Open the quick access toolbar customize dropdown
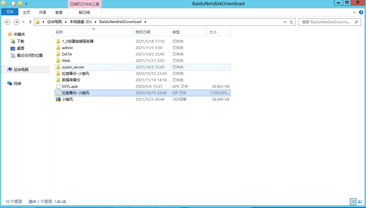The image size is (366, 208). point(26,4)
